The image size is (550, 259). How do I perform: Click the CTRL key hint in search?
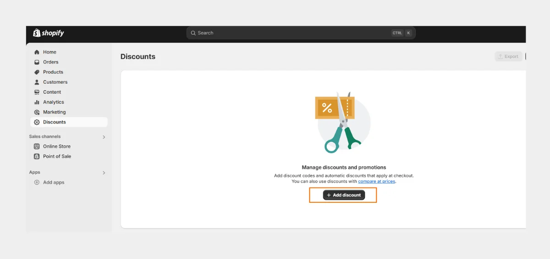(x=397, y=33)
